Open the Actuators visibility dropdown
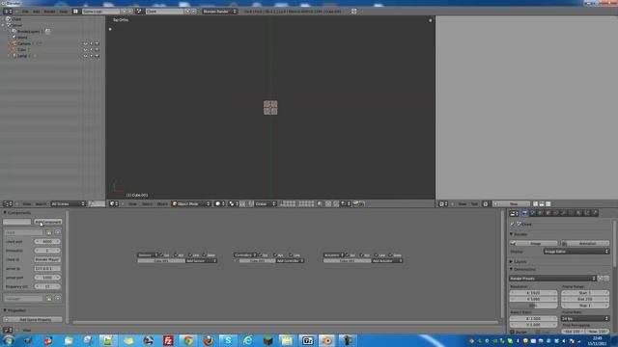This screenshot has height=347, width=618. 334,254
